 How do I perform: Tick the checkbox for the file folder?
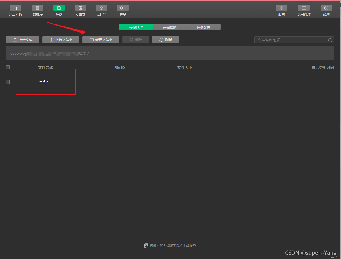pos(8,82)
